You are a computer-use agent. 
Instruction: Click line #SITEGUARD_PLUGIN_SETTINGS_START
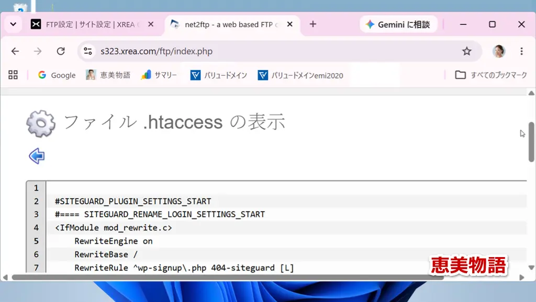(x=133, y=201)
